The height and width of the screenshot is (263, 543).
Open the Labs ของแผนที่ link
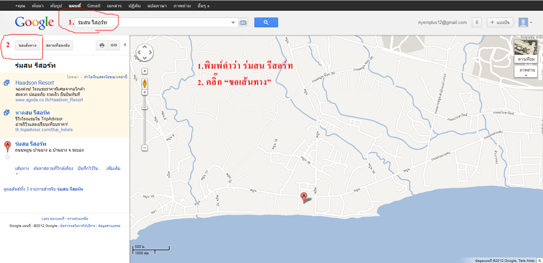tap(53, 218)
